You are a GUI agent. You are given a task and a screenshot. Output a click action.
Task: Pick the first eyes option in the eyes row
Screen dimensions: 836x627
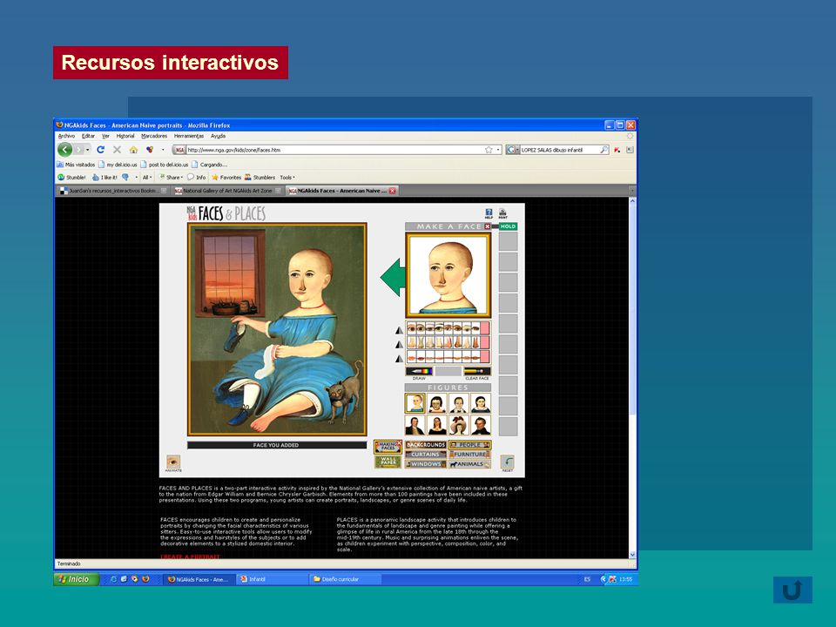point(412,328)
